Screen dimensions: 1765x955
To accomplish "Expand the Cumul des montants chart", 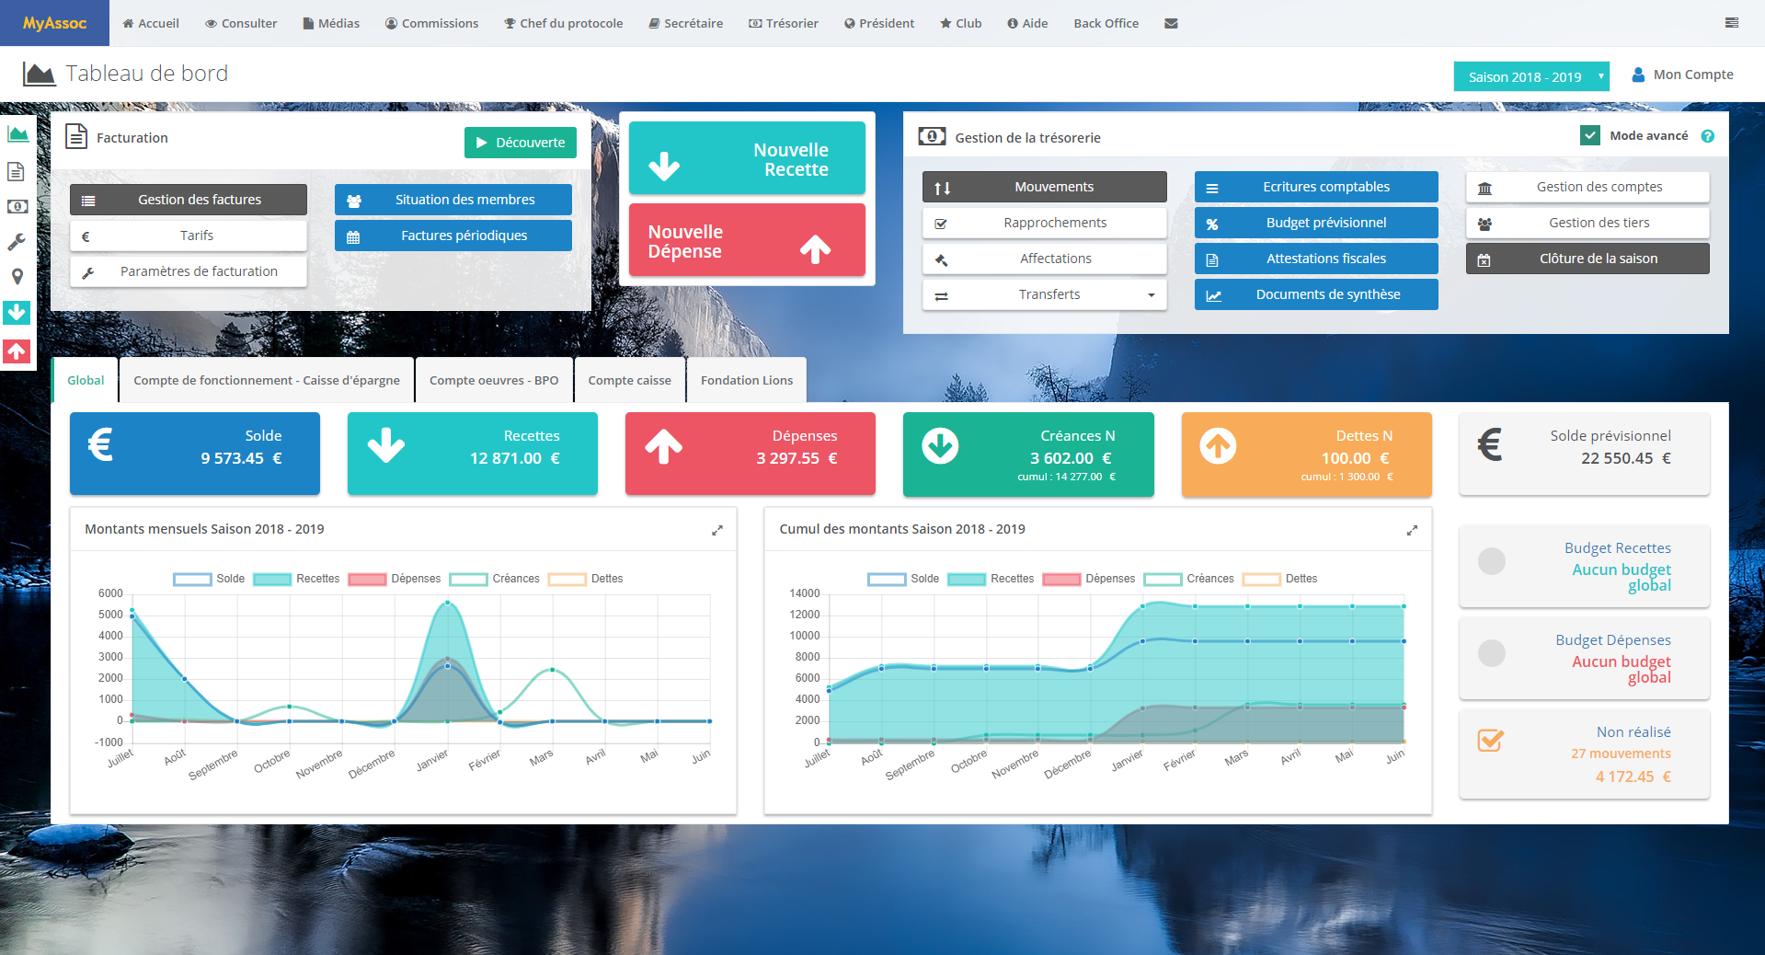I will [x=1412, y=530].
